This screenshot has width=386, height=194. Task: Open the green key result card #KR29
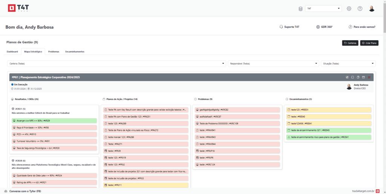[54, 121]
